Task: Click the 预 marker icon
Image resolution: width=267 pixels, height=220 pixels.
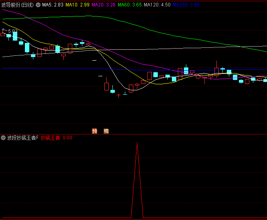Action: [94, 131]
